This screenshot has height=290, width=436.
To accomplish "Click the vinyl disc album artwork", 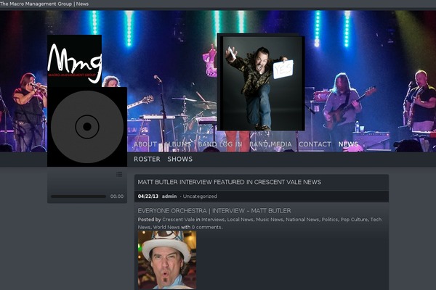I will point(87,127).
